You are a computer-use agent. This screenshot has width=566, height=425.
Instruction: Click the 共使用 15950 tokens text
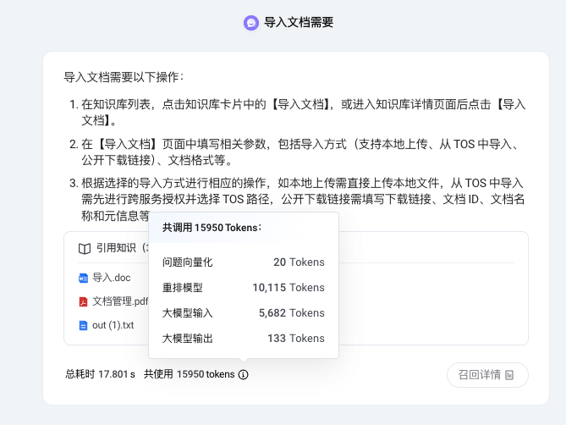pyautogui.click(x=190, y=374)
